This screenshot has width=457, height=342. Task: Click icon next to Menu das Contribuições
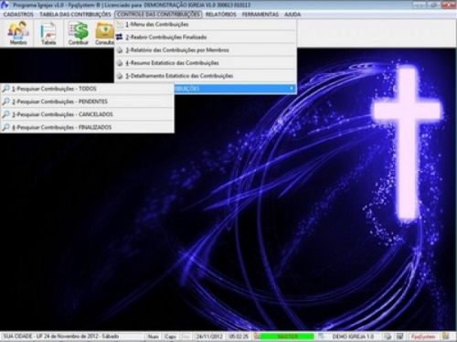[x=120, y=25]
